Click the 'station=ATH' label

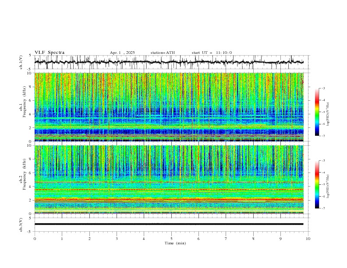(163, 53)
